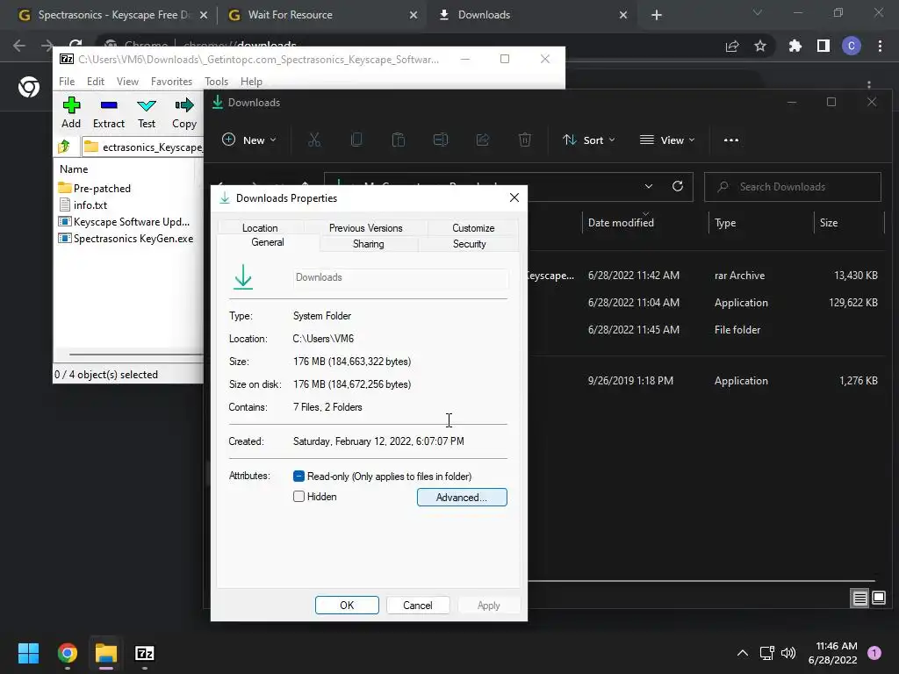Switch to the Wait For Resource Chrome tab

[323, 15]
